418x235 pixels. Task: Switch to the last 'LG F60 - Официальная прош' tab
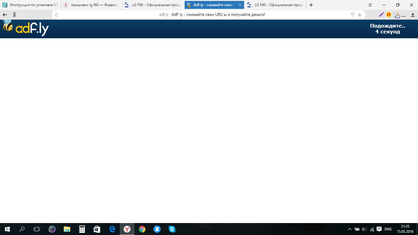(275, 5)
